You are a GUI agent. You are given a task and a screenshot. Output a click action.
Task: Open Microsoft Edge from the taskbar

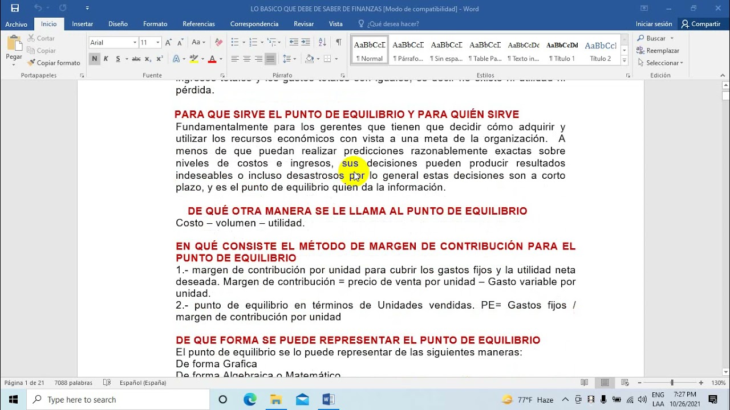pyautogui.click(x=250, y=399)
